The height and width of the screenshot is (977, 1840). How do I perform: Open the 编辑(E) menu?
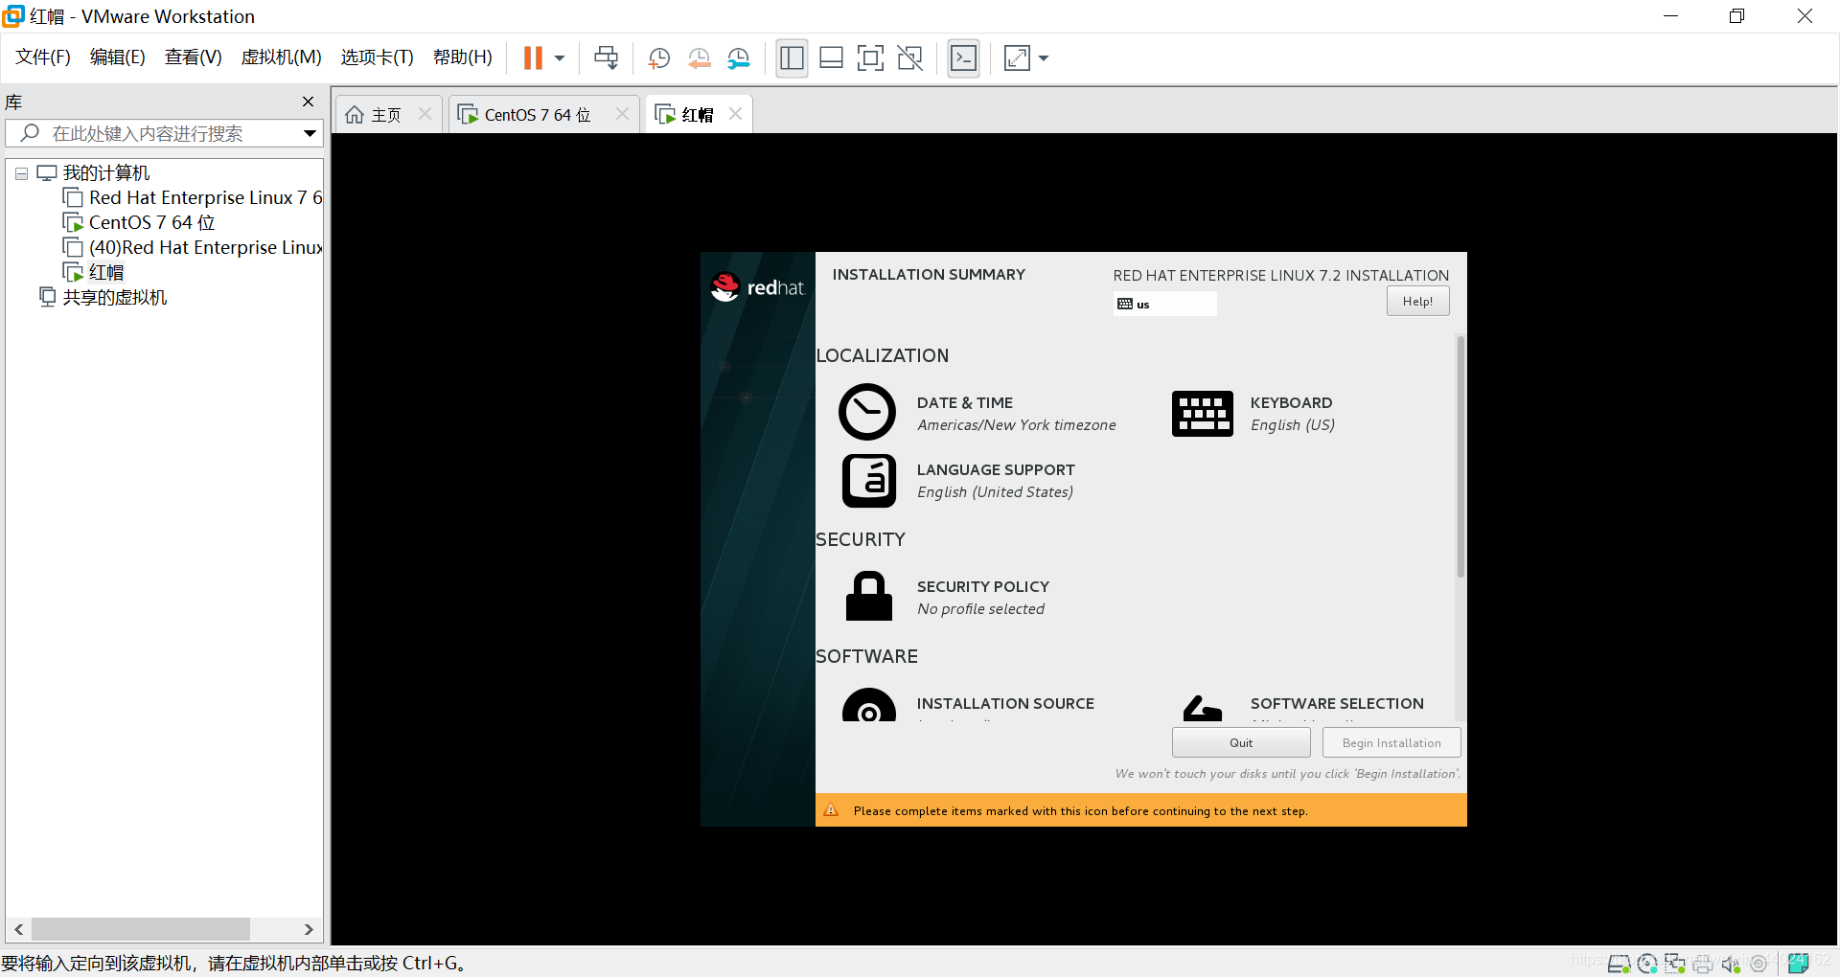117,57
